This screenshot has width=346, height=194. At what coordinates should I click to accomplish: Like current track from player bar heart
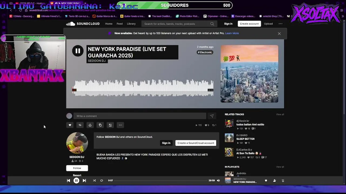[x=266, y=181]
